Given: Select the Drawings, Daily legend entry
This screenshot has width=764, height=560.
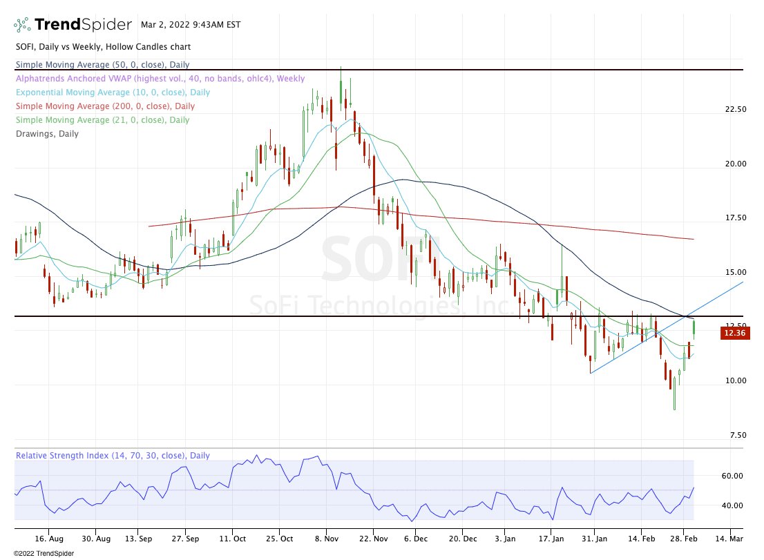Looking at the screenshot, I should click(x=45, y=133).
